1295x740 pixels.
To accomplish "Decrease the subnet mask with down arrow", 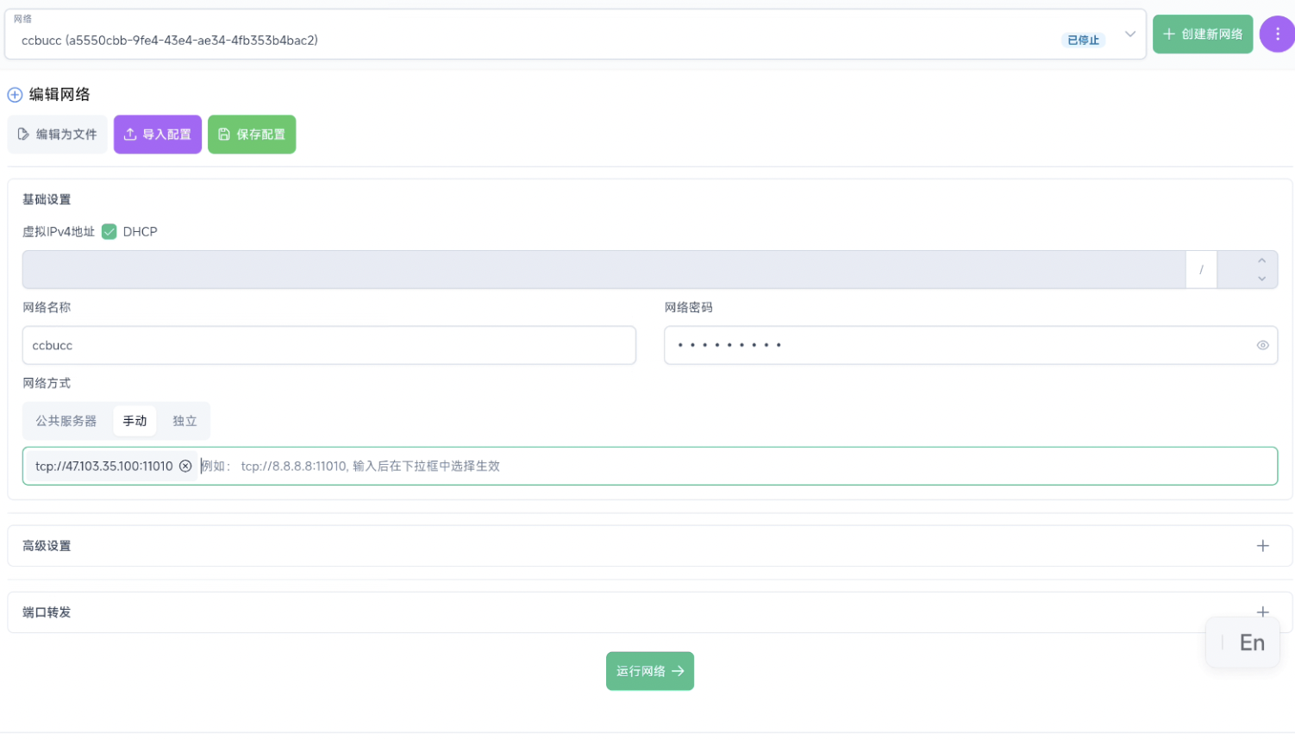I will [1261, 279].
